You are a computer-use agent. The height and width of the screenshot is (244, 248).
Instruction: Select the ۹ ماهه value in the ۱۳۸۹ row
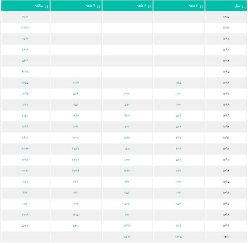click(76, 116)
